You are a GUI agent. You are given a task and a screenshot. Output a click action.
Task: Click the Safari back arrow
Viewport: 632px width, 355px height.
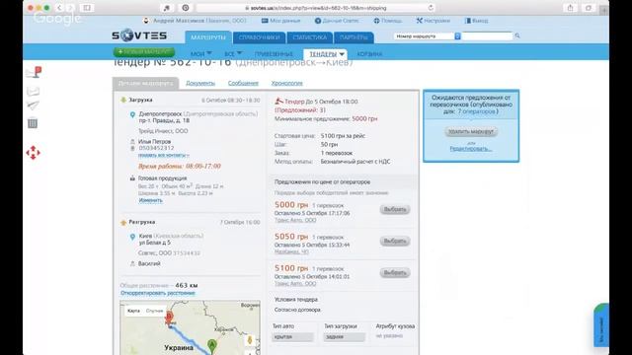[59, 8]
